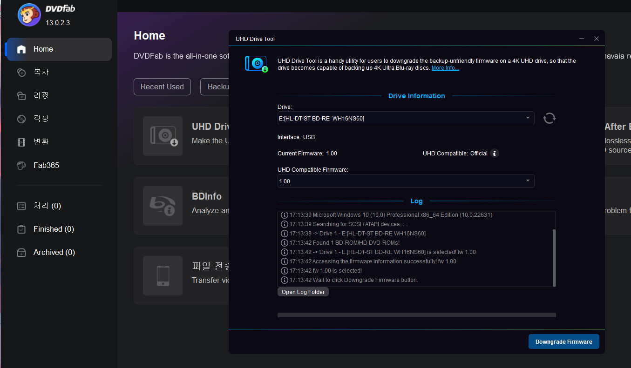Click the Fab365 globe icon
Screen dimensions: 631x368
(x=21, y=166)
